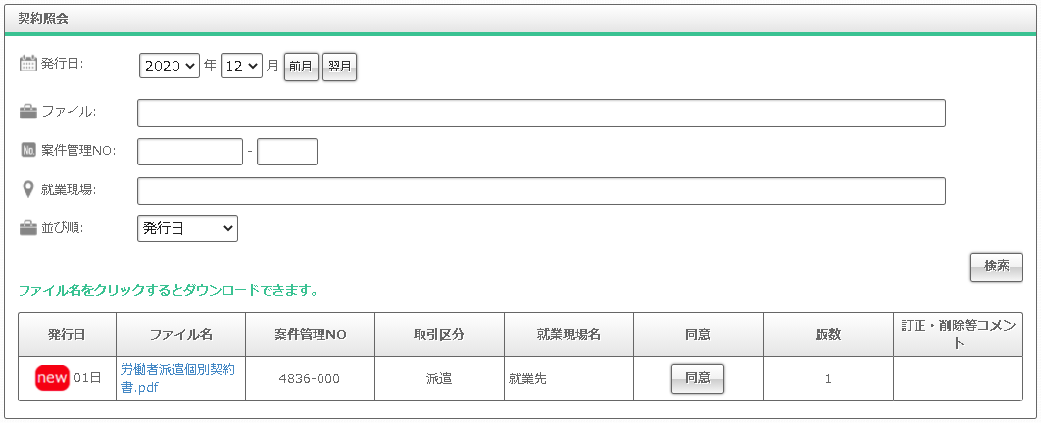Expand the 並び順 sort dropdown
Screen dimensions: 1041x423
point(187,228)
